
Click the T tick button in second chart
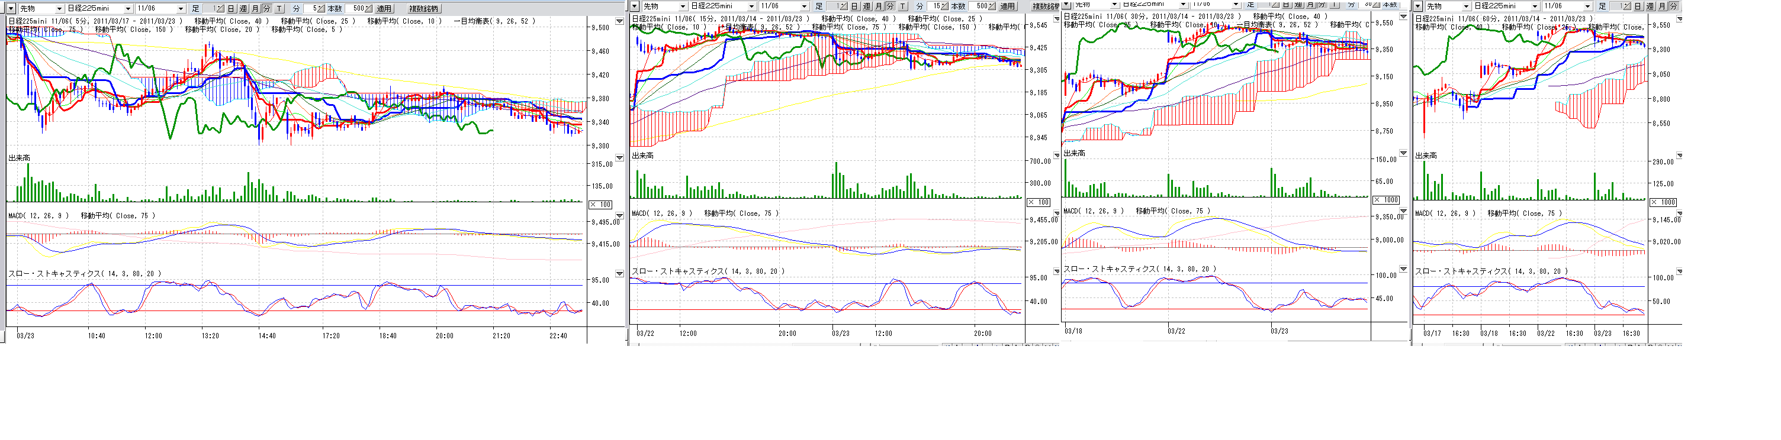tap(902, 7)
